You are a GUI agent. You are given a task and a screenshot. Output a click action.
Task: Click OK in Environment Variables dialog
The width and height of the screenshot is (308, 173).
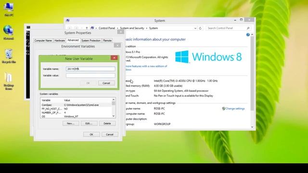coord(91,135)
